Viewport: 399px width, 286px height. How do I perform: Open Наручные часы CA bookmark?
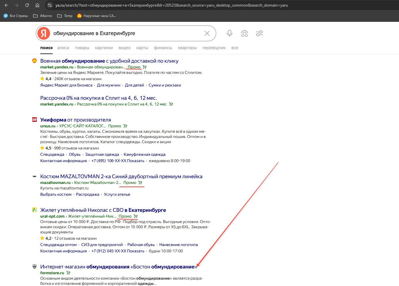pyautogui.click(x=97, y=16)
